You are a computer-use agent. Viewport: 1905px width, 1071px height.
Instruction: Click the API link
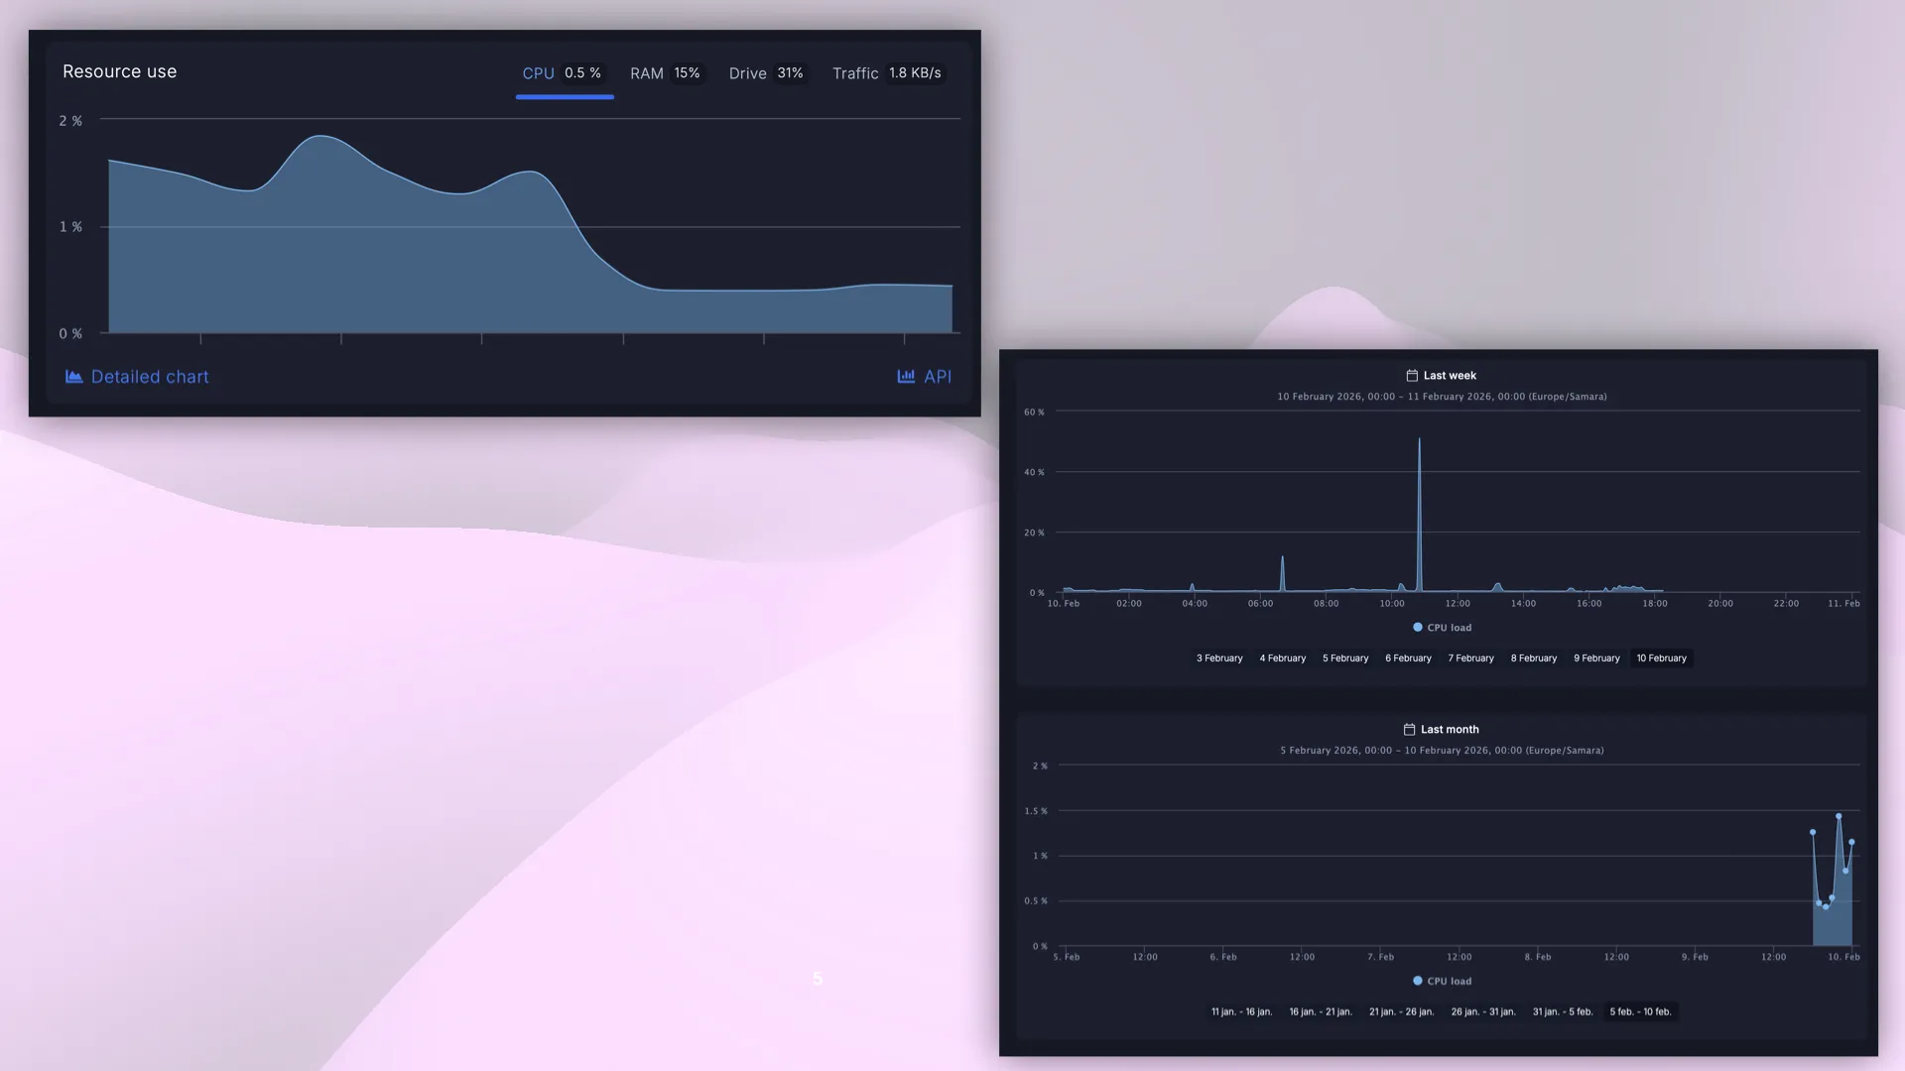937,376
